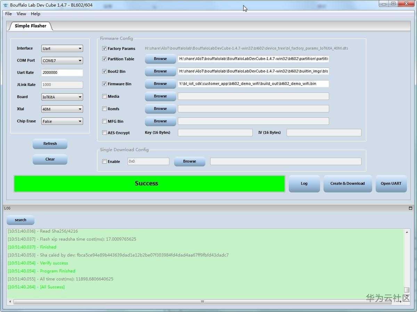The image size is (417, 312).
Task: Browse for the Media file
Action: pos(160,96)
